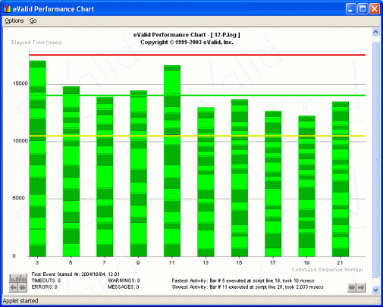The height and width of the screenshot is (307, 383).
Task: Select the bar for sequence 13
Action: coord(206,182)
